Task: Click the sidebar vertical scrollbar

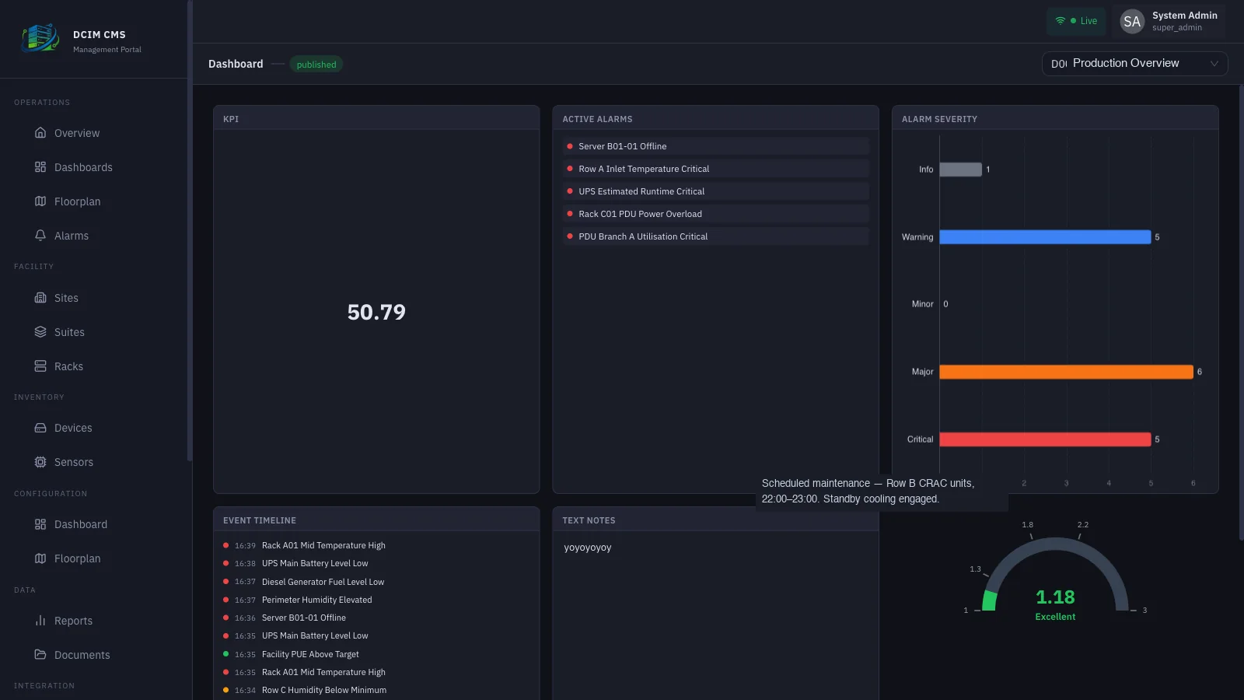Action: 190,231
